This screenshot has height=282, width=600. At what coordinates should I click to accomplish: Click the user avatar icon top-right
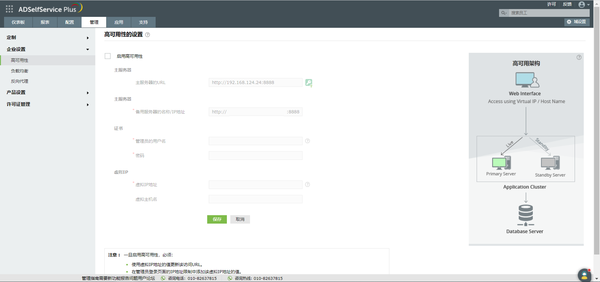[x=582, y=4]
